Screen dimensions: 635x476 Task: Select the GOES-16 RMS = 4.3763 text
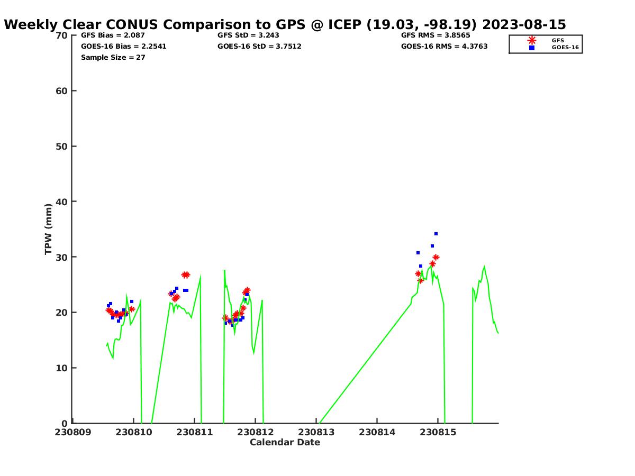point(444,47)
